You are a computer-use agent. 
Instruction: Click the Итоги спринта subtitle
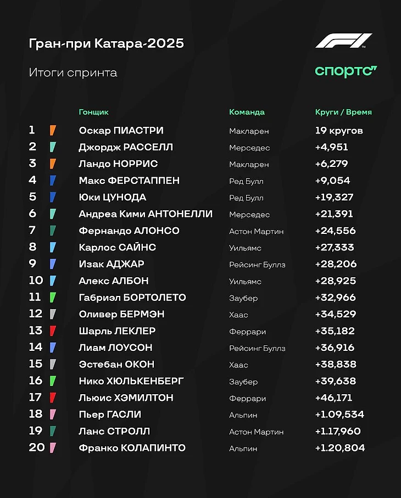[x=73, y=72]
